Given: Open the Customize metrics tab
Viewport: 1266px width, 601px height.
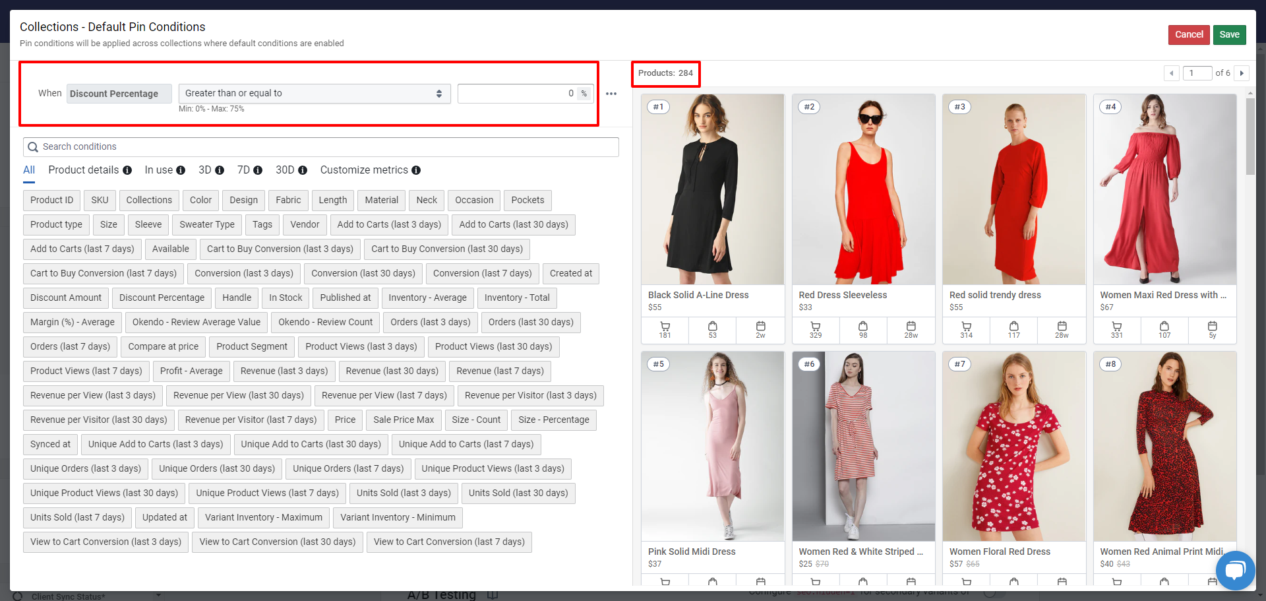Looking at the screenshot, I should click(364, 170).
